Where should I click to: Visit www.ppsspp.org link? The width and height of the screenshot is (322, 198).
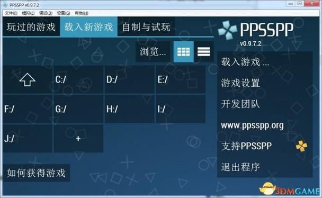[265, 125]
